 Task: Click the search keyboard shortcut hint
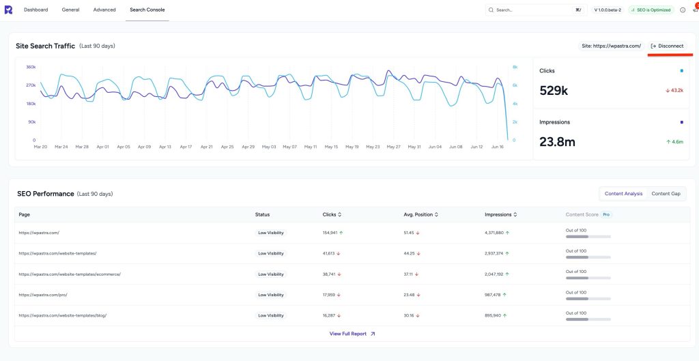point(578,10)
